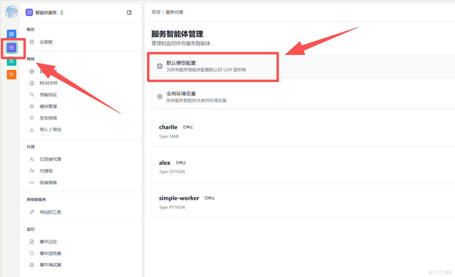
Task: Open the simple-worker agent card
Action: coord(179,198)
